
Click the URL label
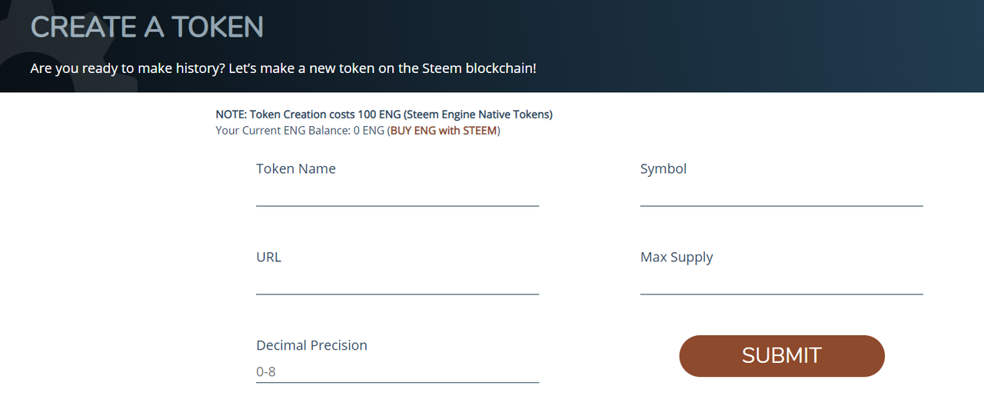[269, 257]
